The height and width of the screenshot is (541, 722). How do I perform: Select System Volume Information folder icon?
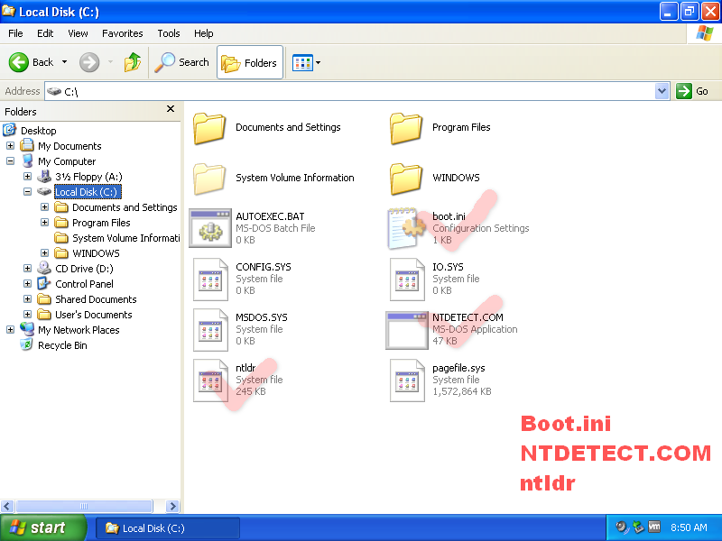pos(209,179)
